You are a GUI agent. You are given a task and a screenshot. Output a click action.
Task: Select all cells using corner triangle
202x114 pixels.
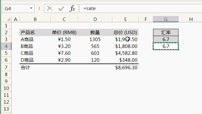click(8, 19)
